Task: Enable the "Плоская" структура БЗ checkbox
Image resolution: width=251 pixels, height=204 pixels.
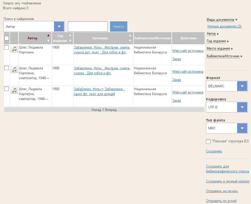Action: [x=208, y=142]
